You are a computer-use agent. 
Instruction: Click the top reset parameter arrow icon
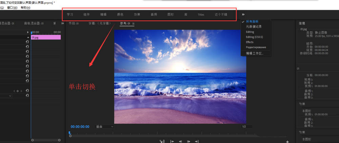point(27,42)
